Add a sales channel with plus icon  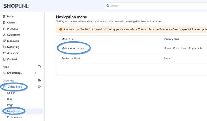click(x=39, y=80)
